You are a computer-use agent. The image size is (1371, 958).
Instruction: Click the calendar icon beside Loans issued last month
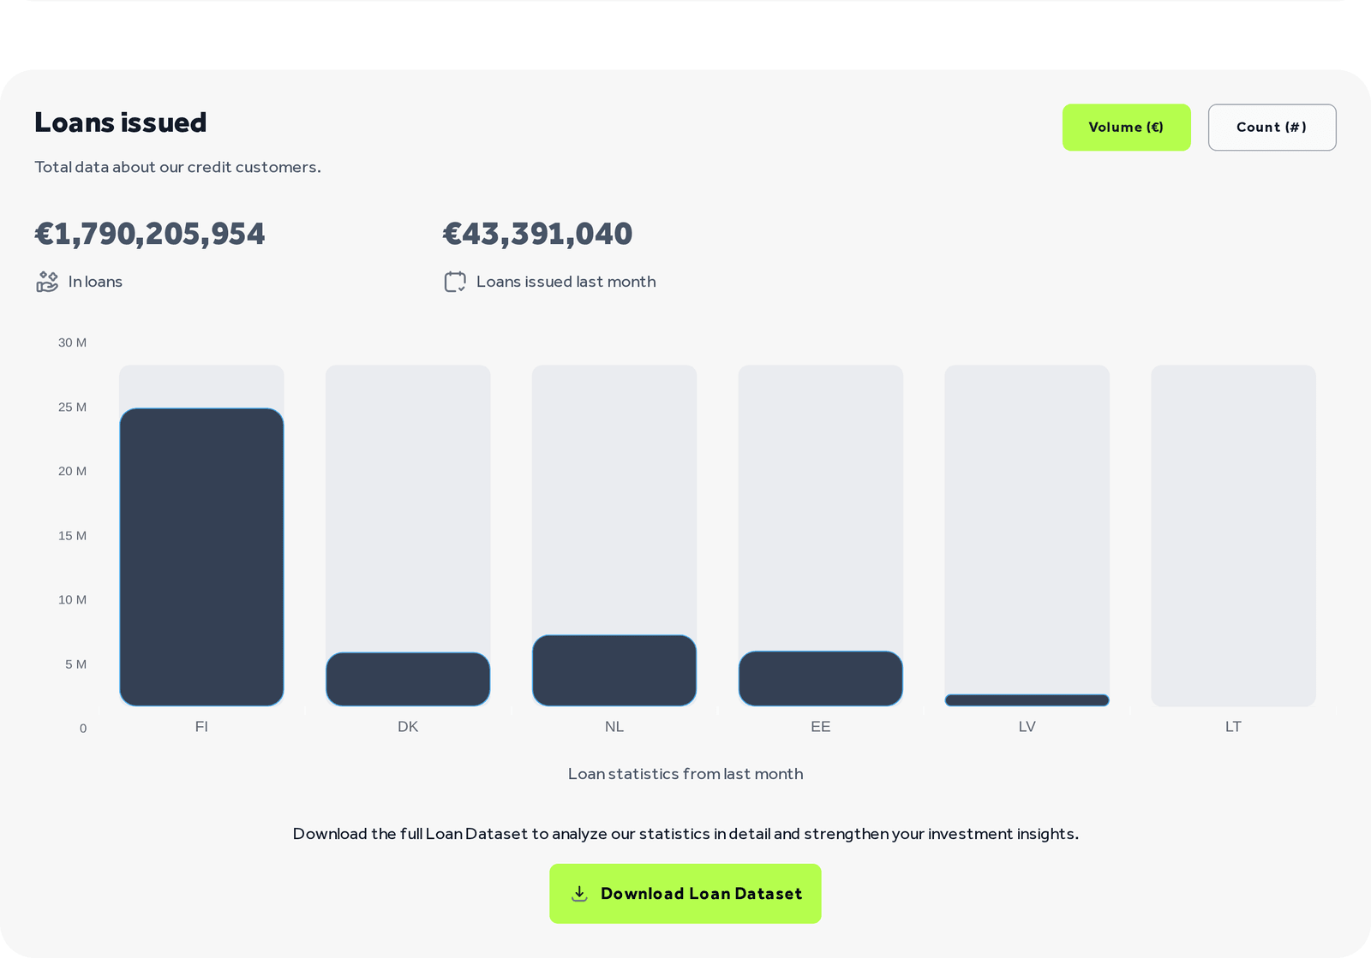[x=455, y=282]
